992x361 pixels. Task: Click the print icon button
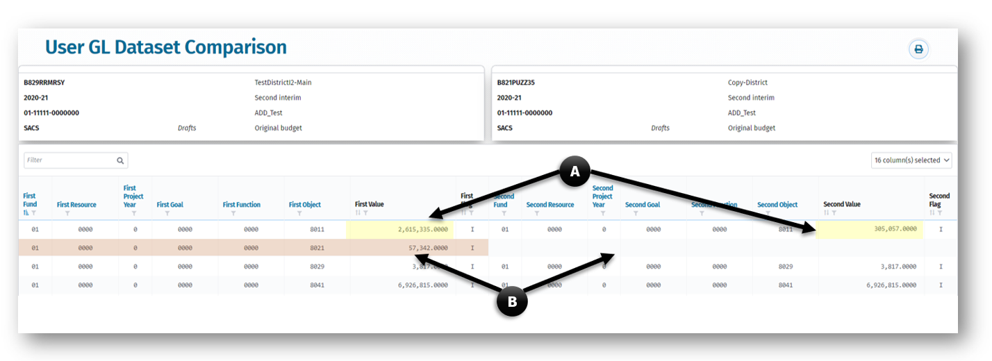[918, 49]
